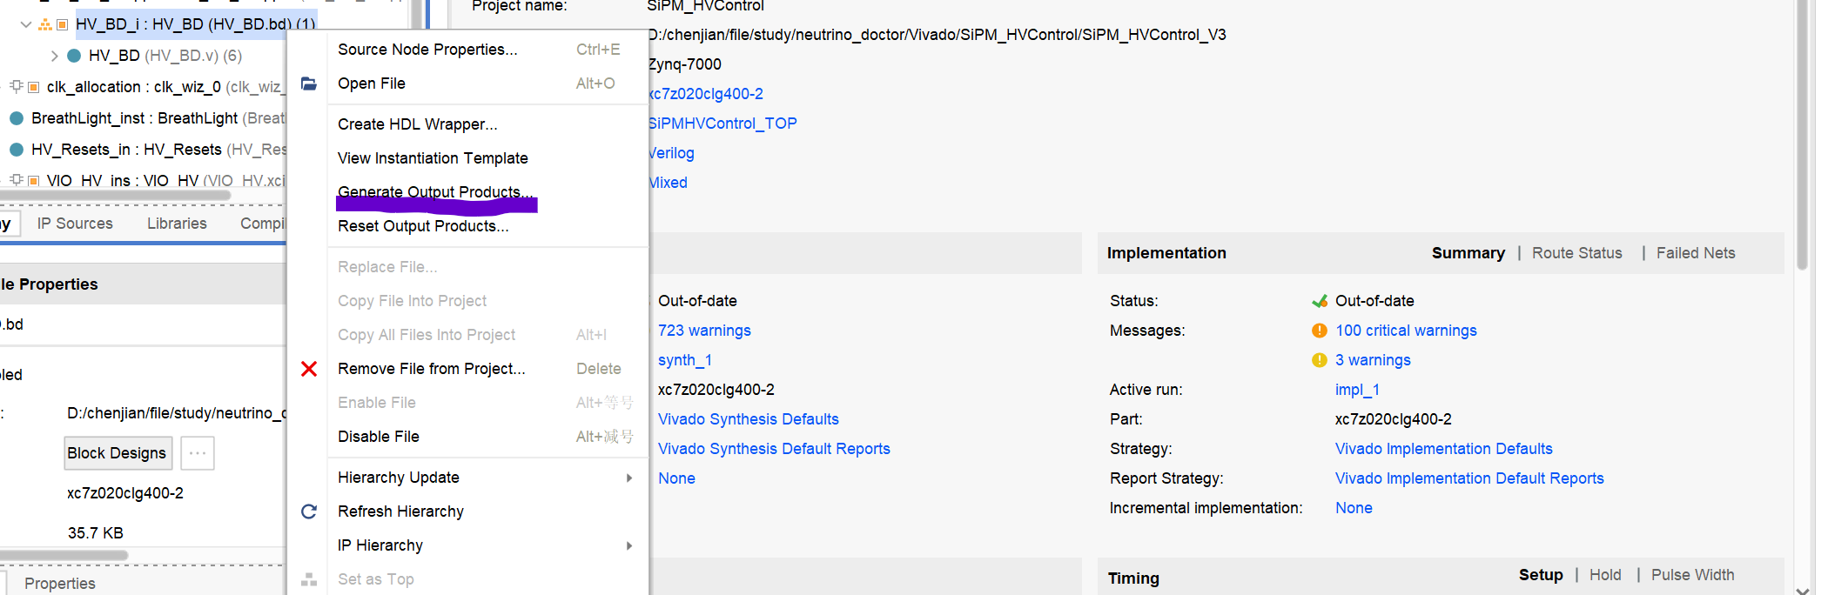Switch to the Compile Order tab
Image resolution: width=1828 pixels, height=595 pixels.
(x=262, y=224)
